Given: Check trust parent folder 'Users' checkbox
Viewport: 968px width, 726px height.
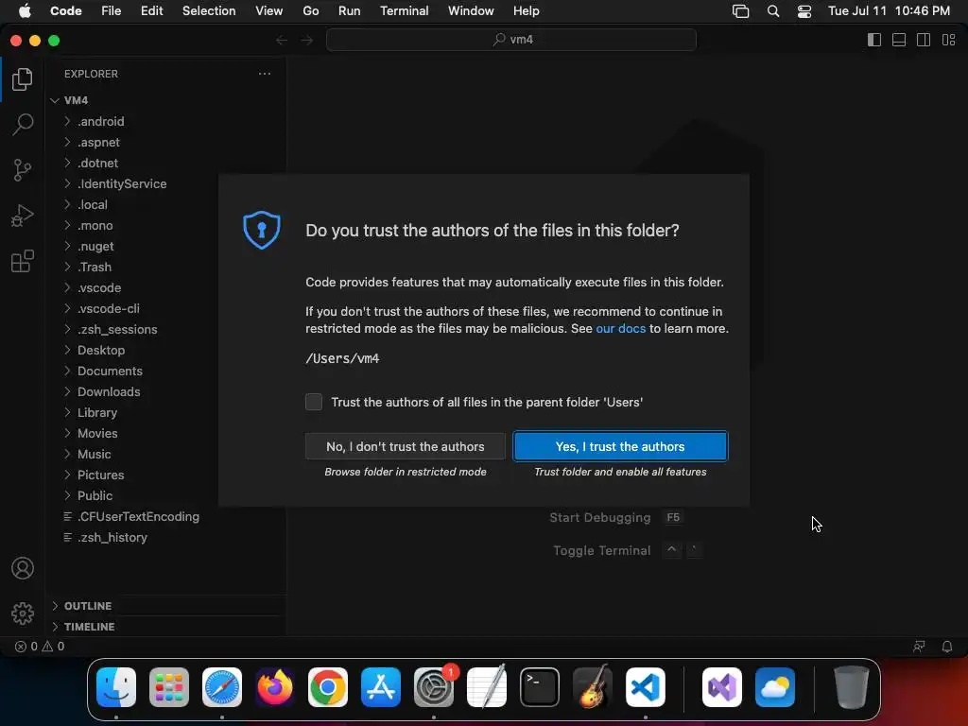Looking at the screenshot, I should (x=314, y=402).
